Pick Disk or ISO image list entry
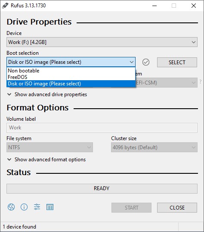This screenshot has width=204, height=232. [71, 84]
